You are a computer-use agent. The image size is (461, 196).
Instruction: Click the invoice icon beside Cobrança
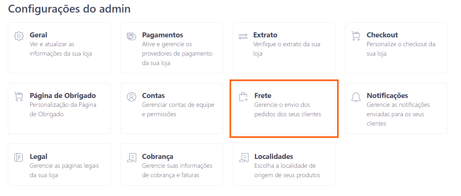click(x=131, y=157)
